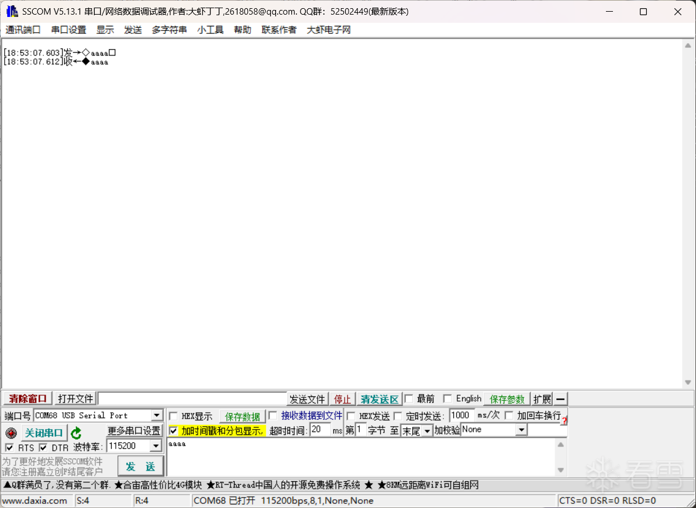
Task: Click the minimize panel icon beside 扩展
Action: (560, 399)
